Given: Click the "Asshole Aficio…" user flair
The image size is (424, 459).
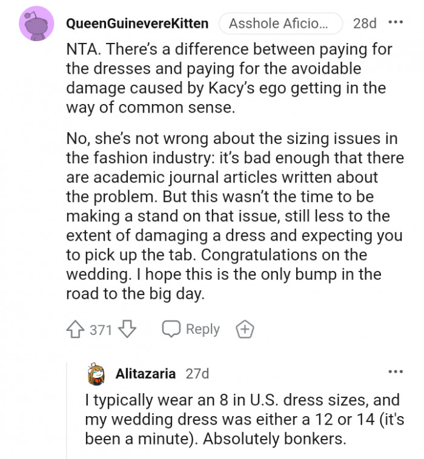Looking at the screenshot, I should coord(280,24).
